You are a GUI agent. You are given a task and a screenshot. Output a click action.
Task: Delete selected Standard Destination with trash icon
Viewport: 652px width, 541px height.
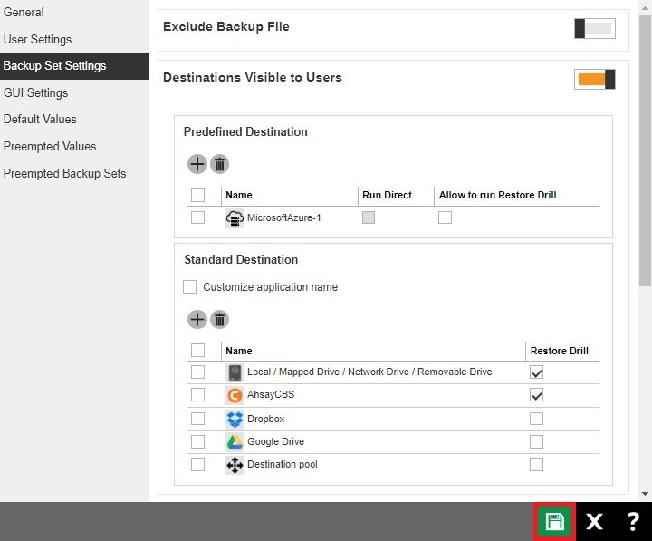pos(219,320)
